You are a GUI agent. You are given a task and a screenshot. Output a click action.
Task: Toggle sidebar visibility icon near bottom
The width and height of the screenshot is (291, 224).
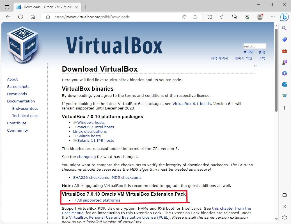coord(284,195)
